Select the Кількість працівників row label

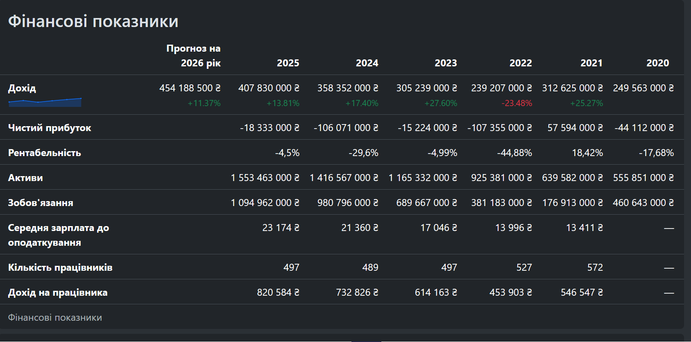(60, 267)
